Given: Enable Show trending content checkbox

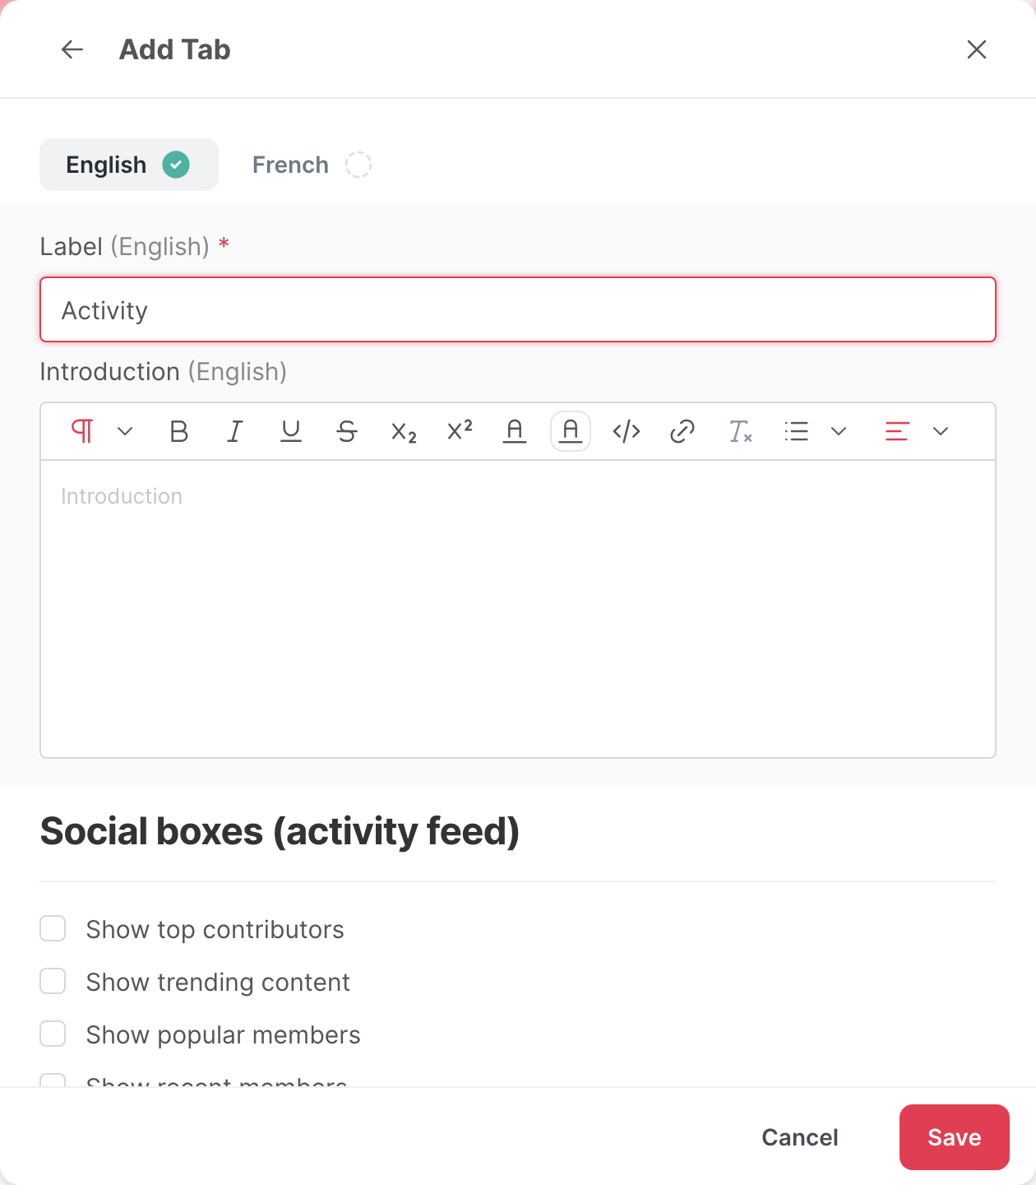Looking at the screenshot, I should pyautogui.click(x=53, y=982).
